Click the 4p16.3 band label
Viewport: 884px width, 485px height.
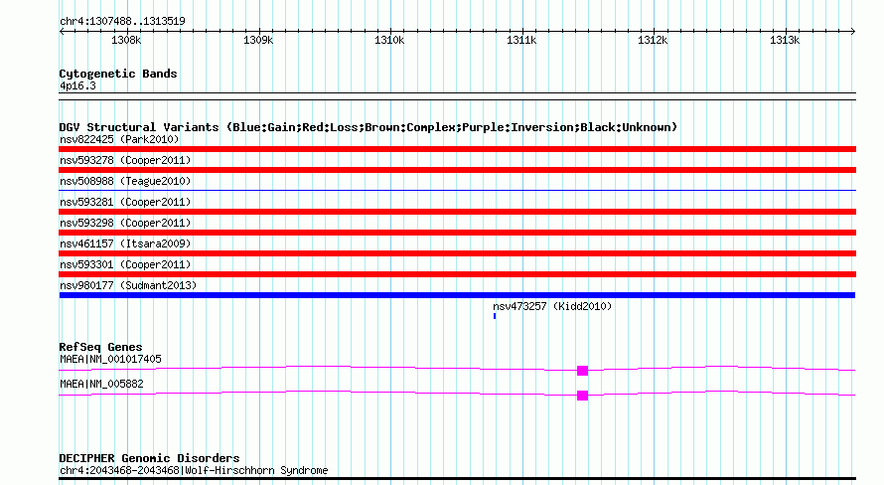click(77, 86)
